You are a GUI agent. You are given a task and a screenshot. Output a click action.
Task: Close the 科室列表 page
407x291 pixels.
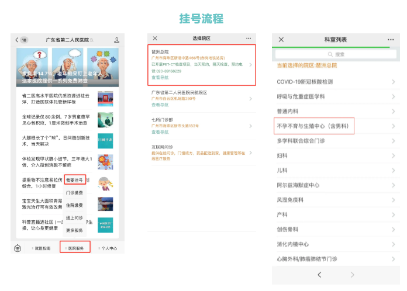click(x=281, y=39)
